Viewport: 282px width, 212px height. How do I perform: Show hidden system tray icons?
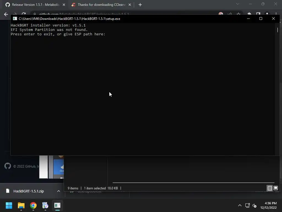[x=240, y=205]
